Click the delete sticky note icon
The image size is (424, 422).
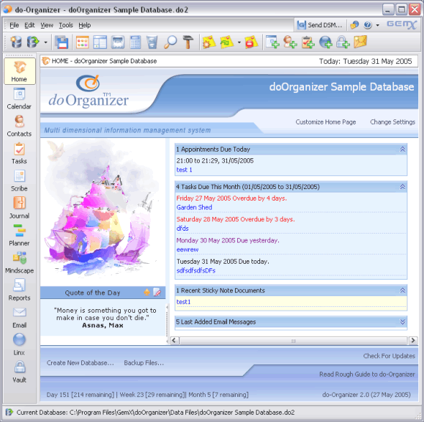point(252,42)
